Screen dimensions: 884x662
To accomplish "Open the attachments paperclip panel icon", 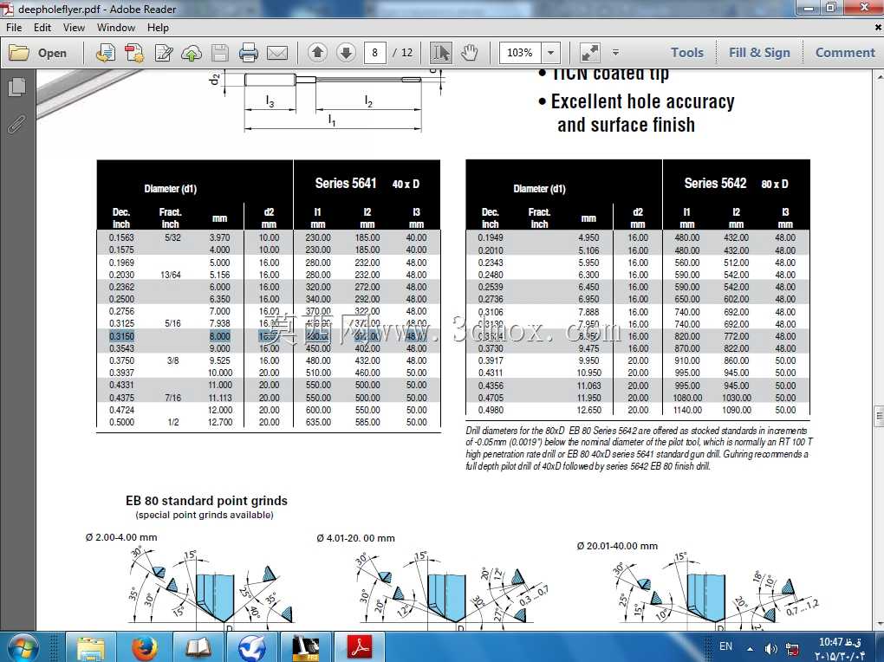I will pyautogui.click(x=17, y=124).
